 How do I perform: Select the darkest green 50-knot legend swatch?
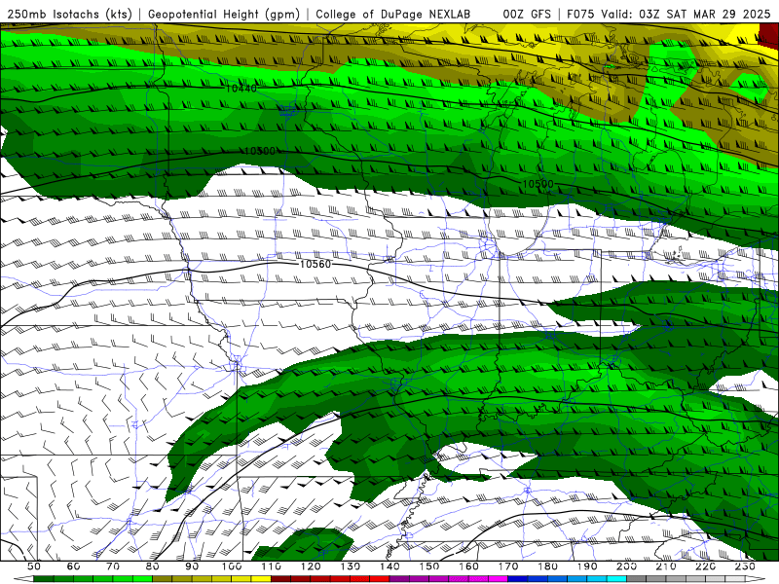(44, 578)
